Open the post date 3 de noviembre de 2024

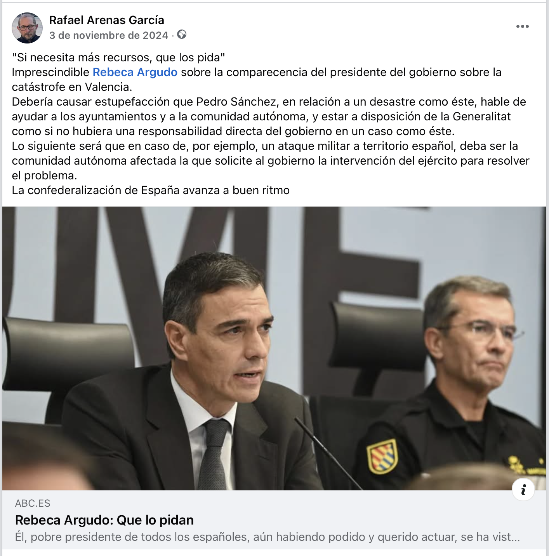pos(109,35)
